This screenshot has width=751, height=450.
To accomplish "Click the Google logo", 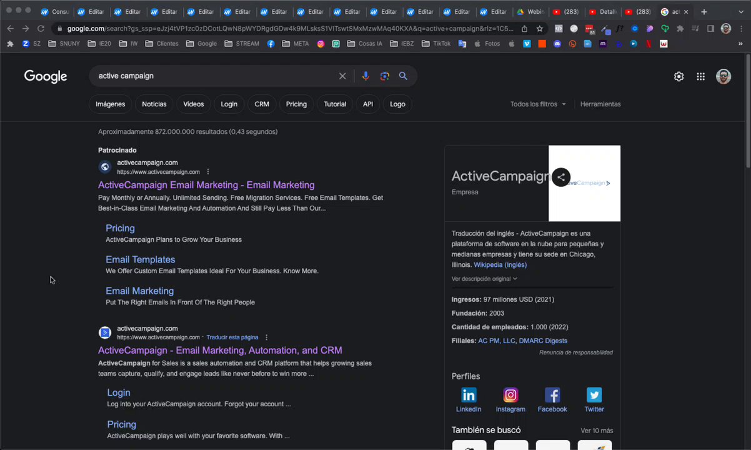I will pos(46,76).
